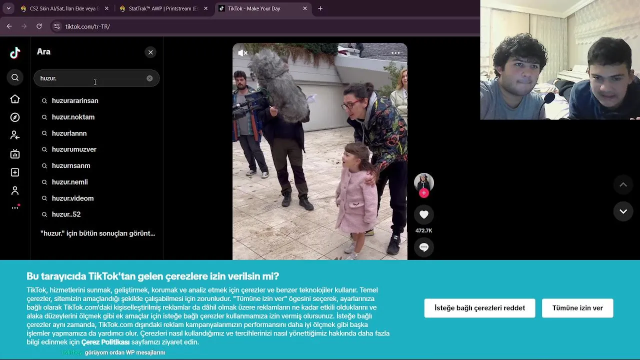Click the playing TikTok video
Viewport: 640px width, 360px height.
pos(320,151)
